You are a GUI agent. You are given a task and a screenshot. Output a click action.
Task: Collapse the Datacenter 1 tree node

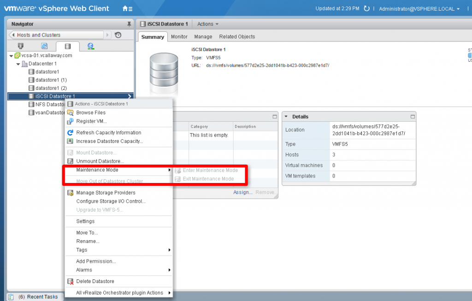[18, 64]
